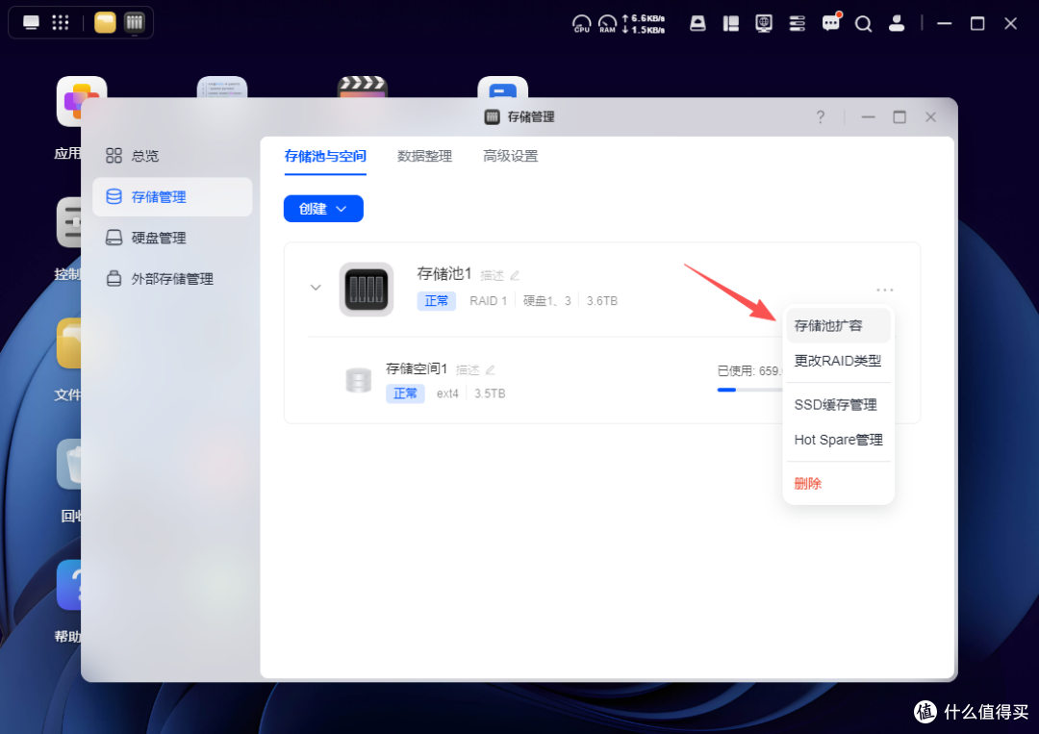The width and height of the screenshot is (1039, 734).
Task: Open the video clapperboard desktop icon
Action: 362,87
